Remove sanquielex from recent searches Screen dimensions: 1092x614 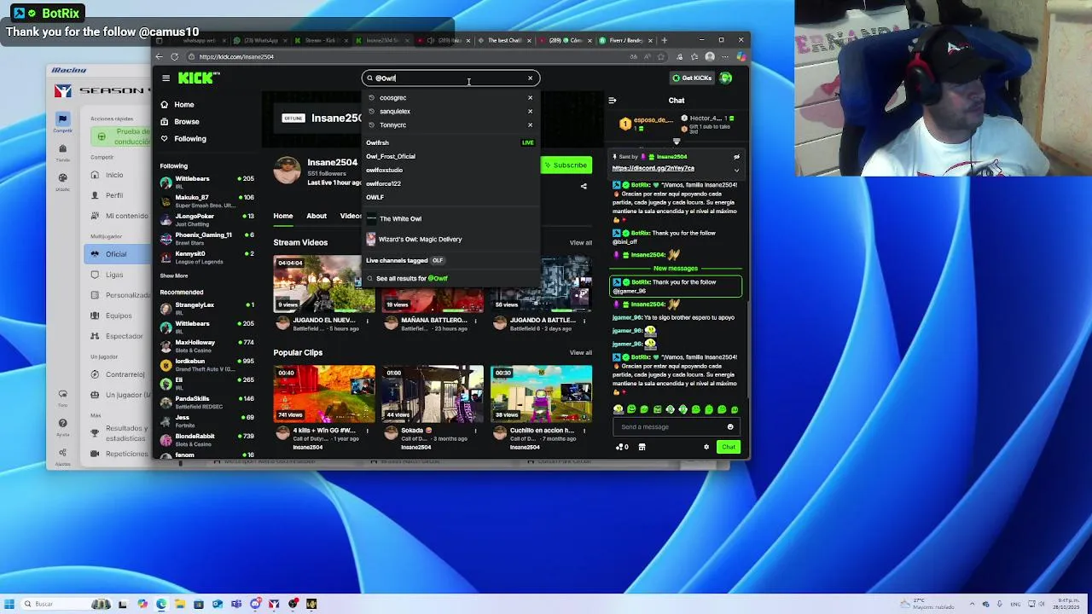pyautogui.click(x=530, y=111)
